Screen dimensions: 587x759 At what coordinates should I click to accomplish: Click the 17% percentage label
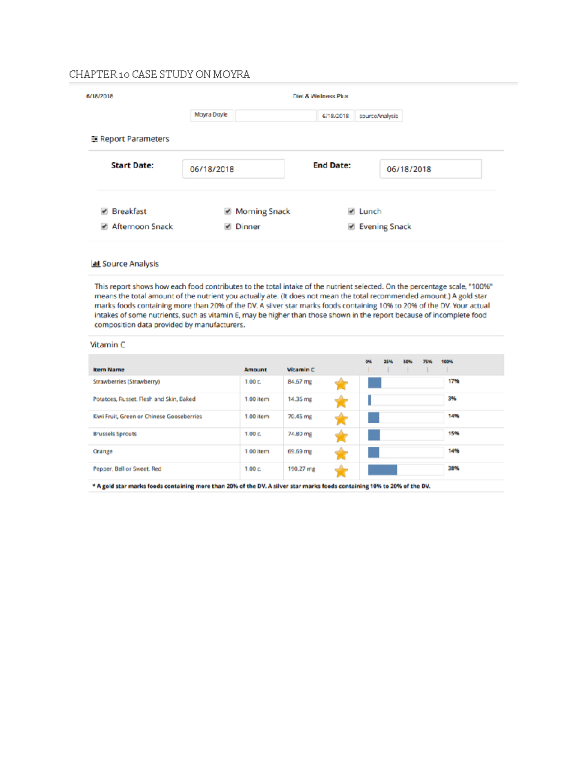coord(453,381)
